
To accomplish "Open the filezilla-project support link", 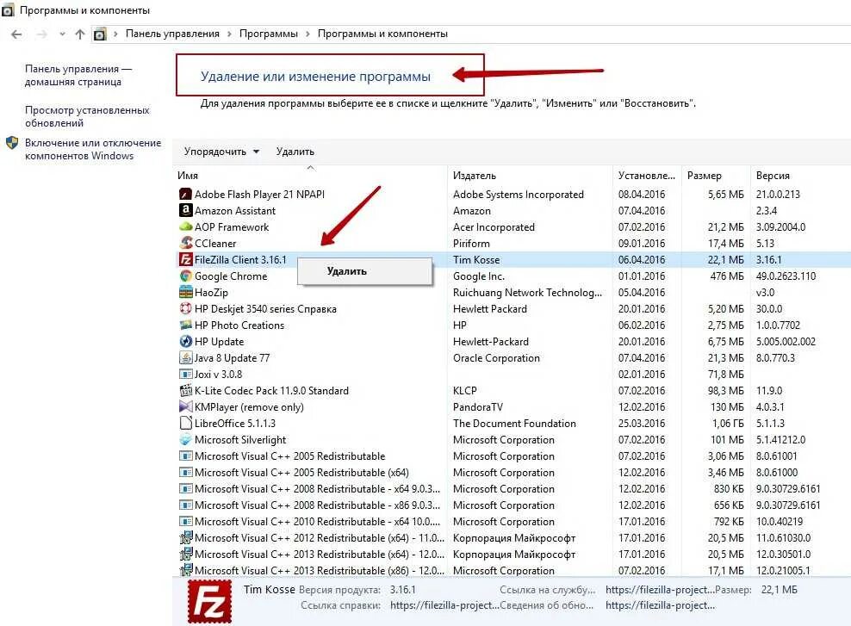I will [660, 590].
